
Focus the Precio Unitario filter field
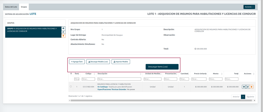pyautogui.click(x=199, y=79)
